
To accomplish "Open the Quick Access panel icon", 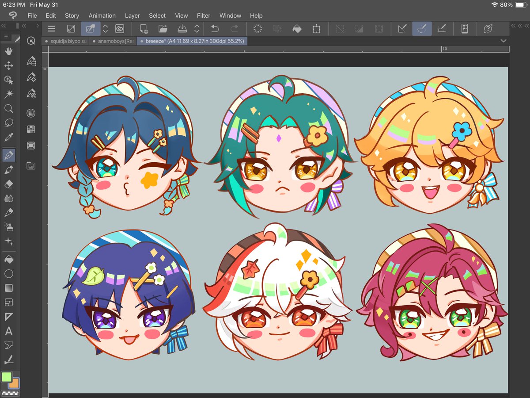I will point(31,41).
